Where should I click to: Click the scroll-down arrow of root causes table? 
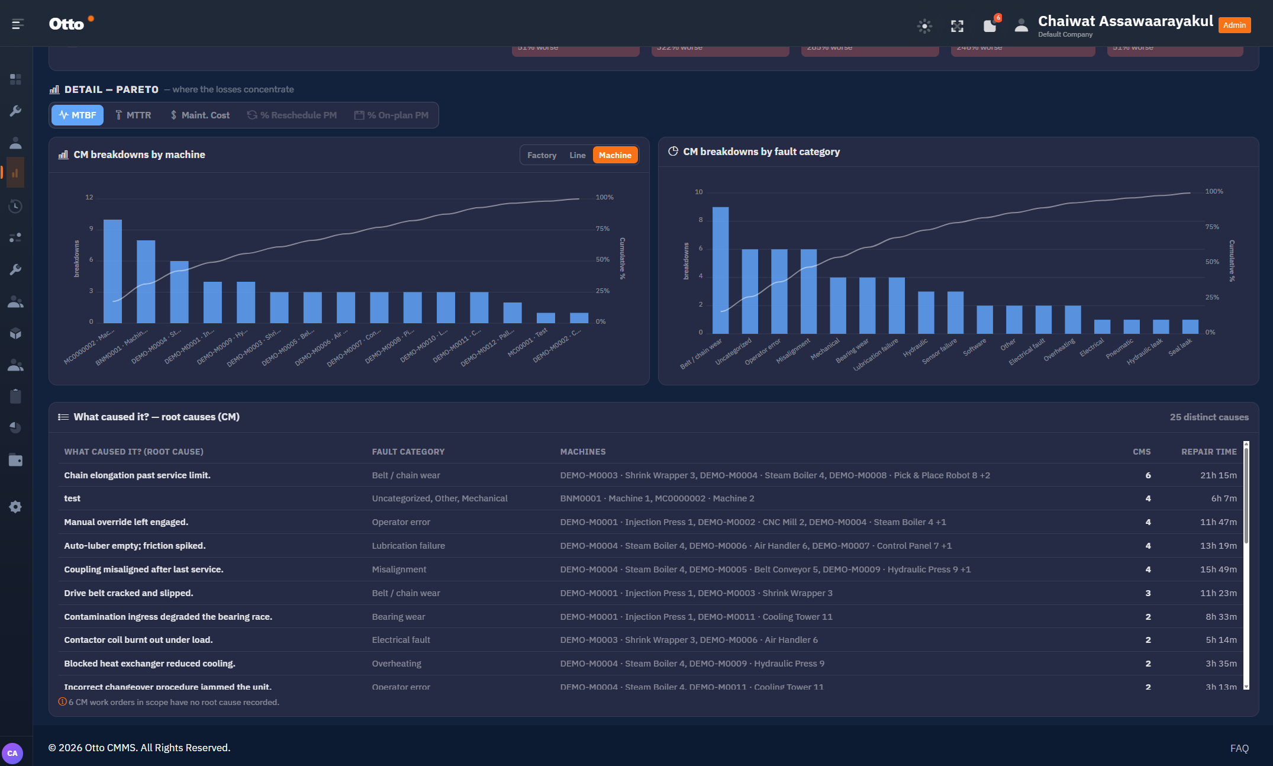coord(1246,687)
